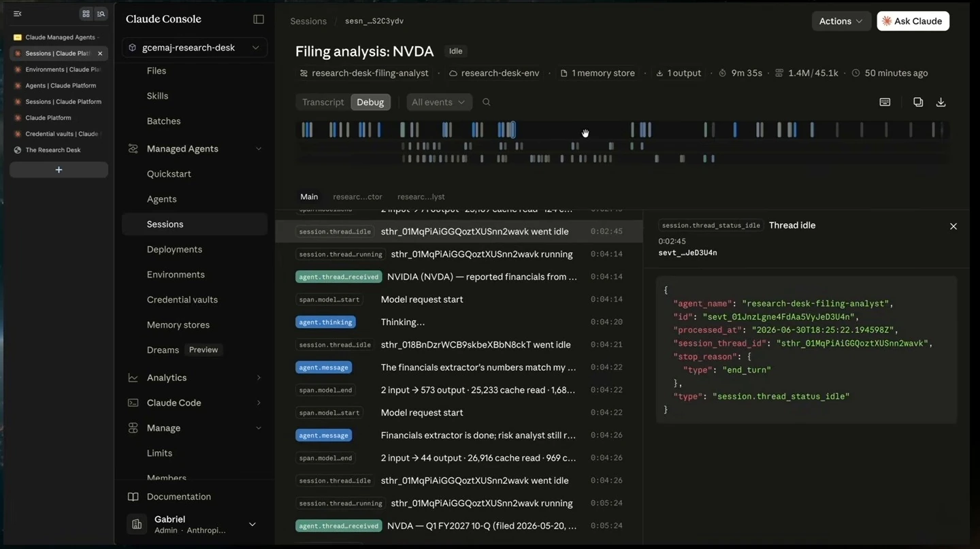Screen dimensions: 980x549
Task: Select the 'Financials extractor is done' message row
Action: tap(459, 435)
